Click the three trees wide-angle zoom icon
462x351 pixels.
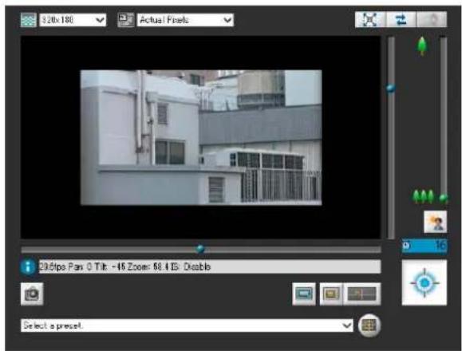coord(424,196)
